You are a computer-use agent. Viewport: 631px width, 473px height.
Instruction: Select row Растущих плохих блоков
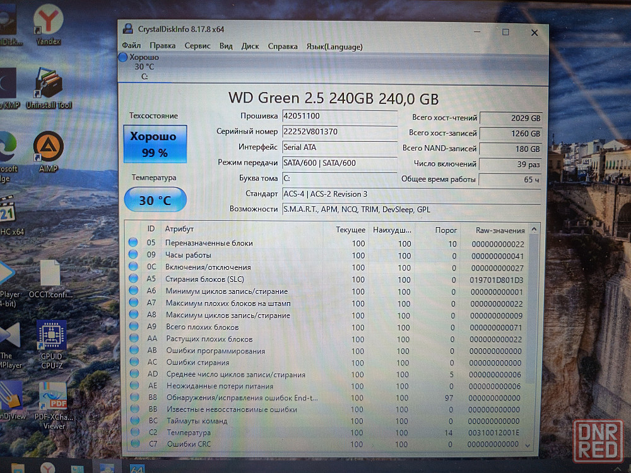[x=326, y=339]
